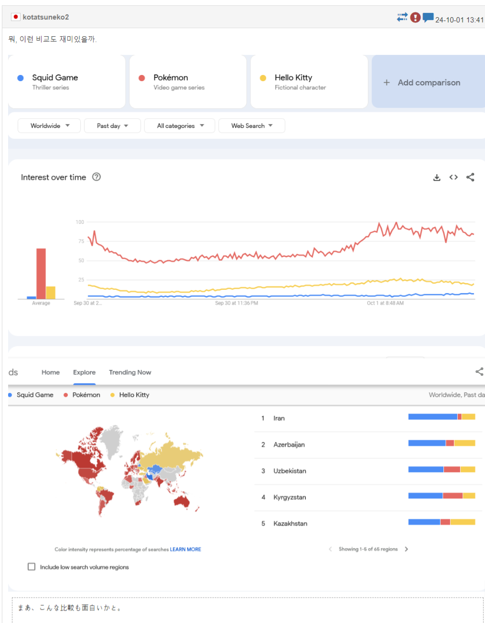
Task: Click the yellow Hello Kitty color dot
Action: tap(263, 78)
